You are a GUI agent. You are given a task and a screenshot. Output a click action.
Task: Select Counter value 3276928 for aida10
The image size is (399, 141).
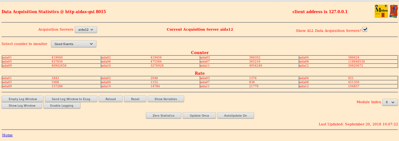point(157,66)
